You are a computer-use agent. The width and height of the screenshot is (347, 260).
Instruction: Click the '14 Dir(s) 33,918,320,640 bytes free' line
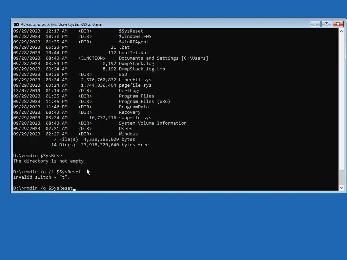click(x=100, y=145)
